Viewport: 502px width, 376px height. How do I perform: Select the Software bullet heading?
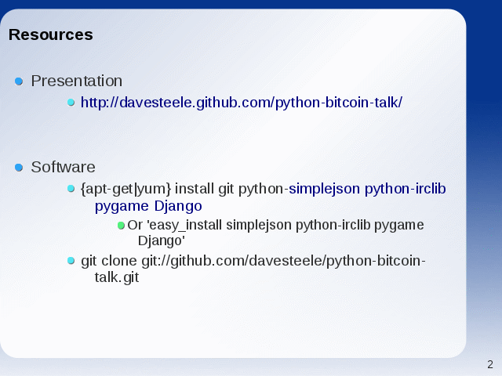click(x=63, y=167)
